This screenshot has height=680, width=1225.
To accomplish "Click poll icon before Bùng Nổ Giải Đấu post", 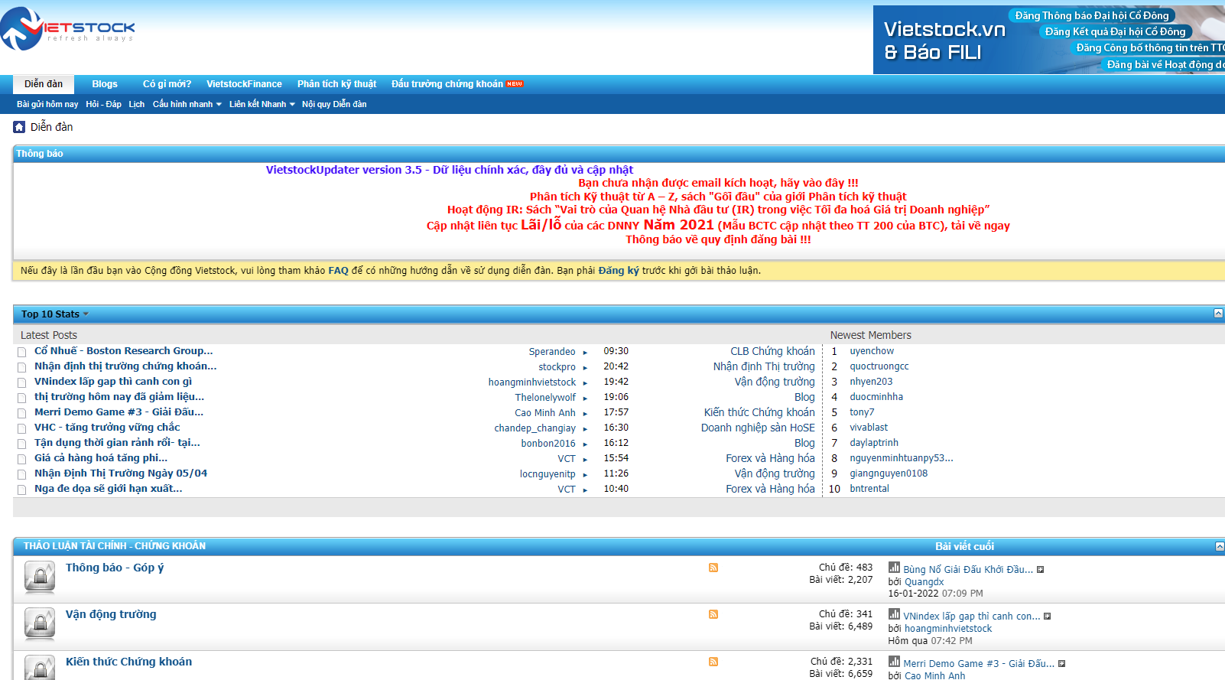I will coord(894,568).
